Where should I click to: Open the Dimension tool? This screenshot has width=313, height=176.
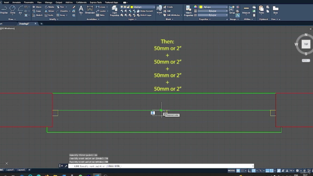90,10
